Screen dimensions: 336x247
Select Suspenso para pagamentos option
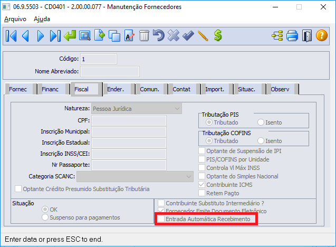click(45, 217)
